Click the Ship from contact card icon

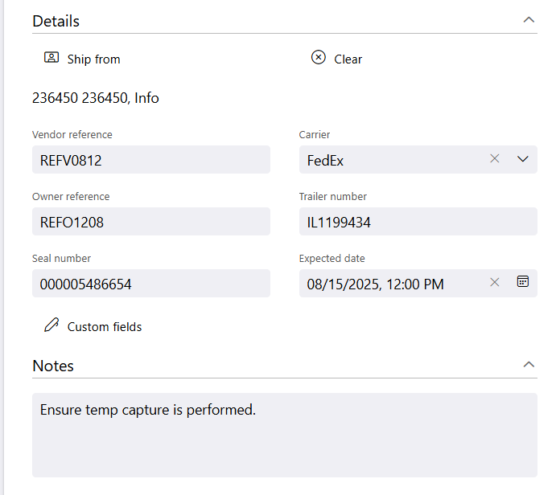click(51, 57)
